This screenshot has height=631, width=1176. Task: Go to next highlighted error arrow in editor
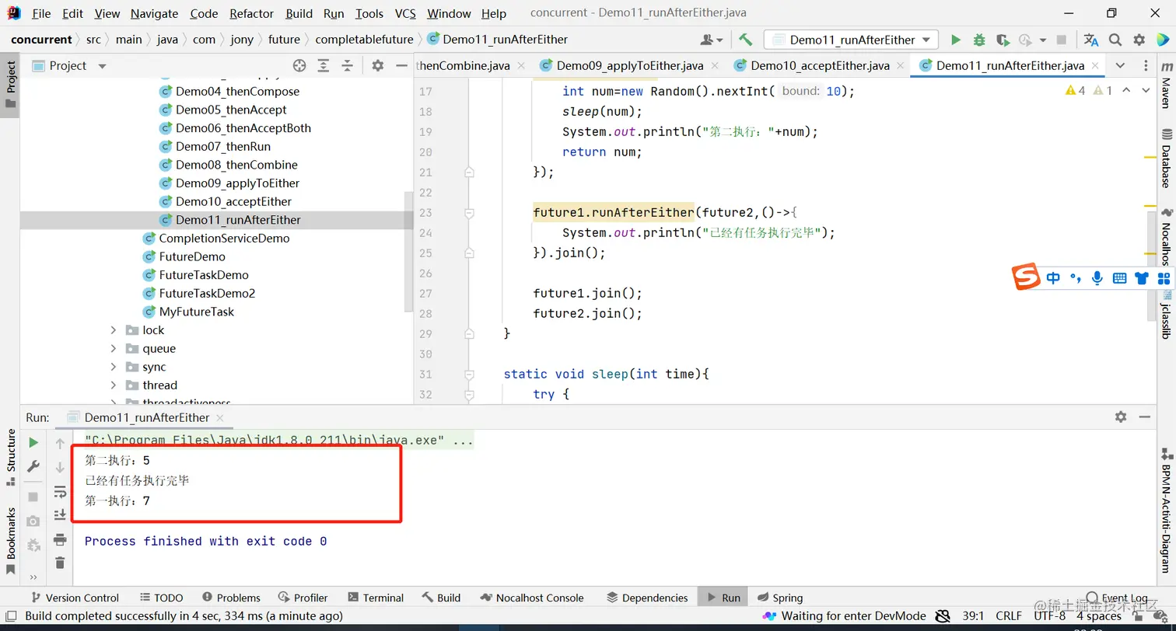(x=1146, y=91)
